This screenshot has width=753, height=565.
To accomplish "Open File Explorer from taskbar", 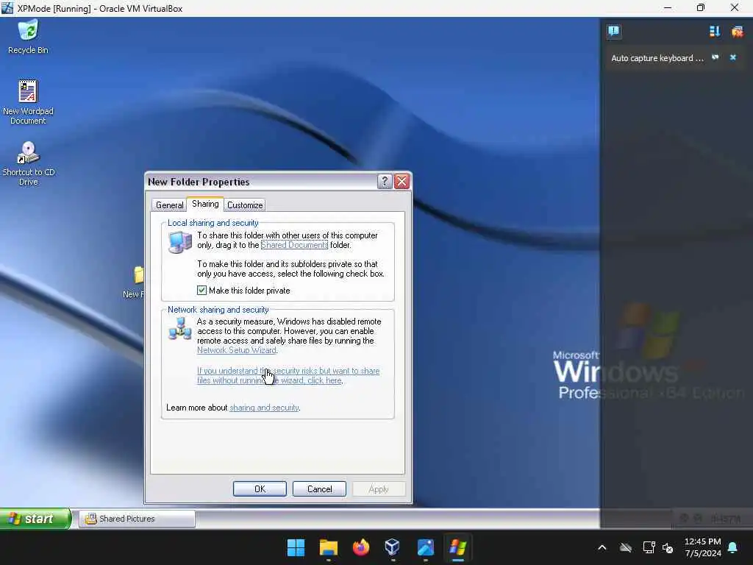I will pos(329,547).
